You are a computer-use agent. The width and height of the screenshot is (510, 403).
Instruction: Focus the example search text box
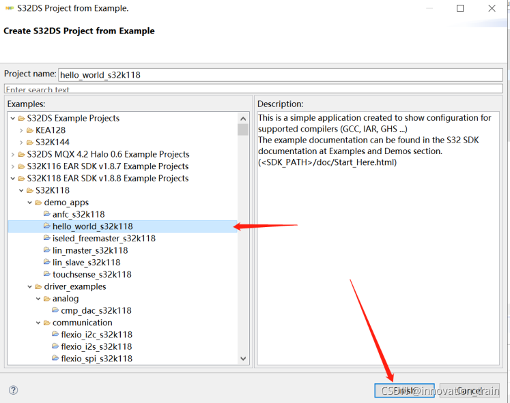[253, 89]
